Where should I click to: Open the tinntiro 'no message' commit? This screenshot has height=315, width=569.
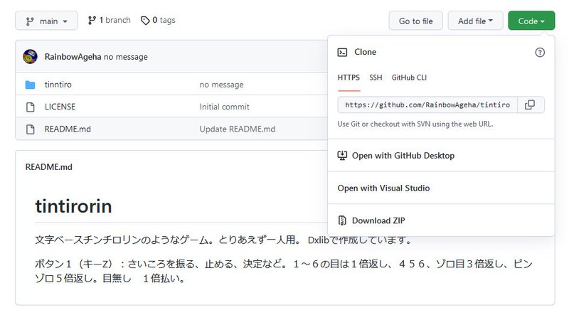click(221, 85)
